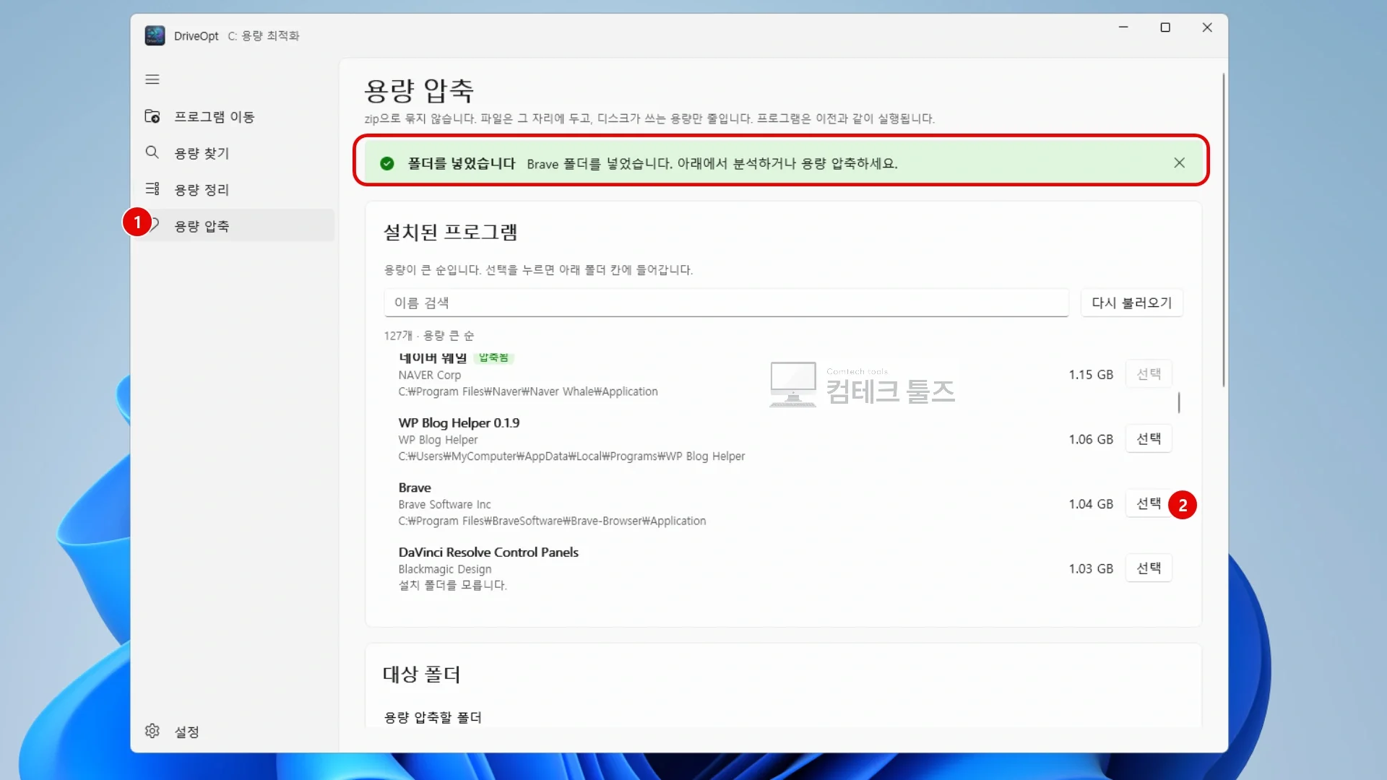Click the 다시 불러오기 reload button
Image resolution: width=1387 pixels, height=780 pixels.
point(1131,303)
